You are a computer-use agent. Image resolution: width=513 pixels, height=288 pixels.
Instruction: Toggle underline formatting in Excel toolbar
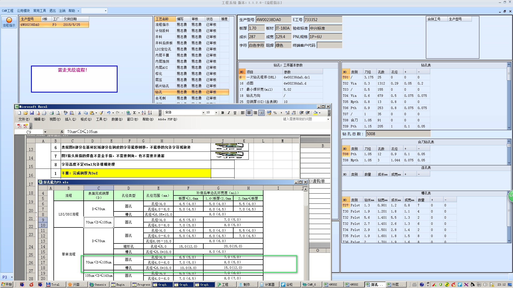coord(235,113)
